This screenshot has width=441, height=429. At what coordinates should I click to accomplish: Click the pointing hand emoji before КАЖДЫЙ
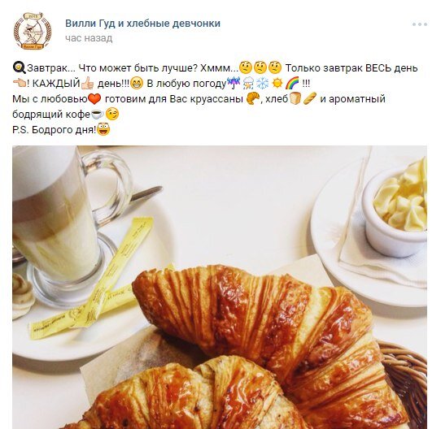click(20, 83)
